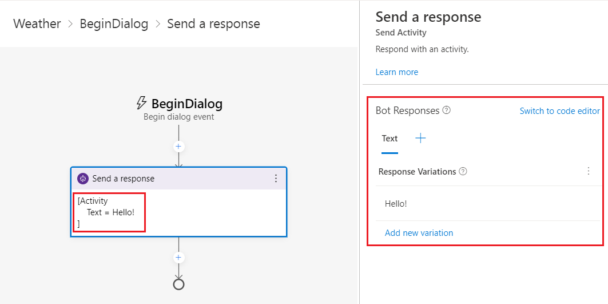
Task: Show the Response Variations help tooltip
Action: point(463,171)
